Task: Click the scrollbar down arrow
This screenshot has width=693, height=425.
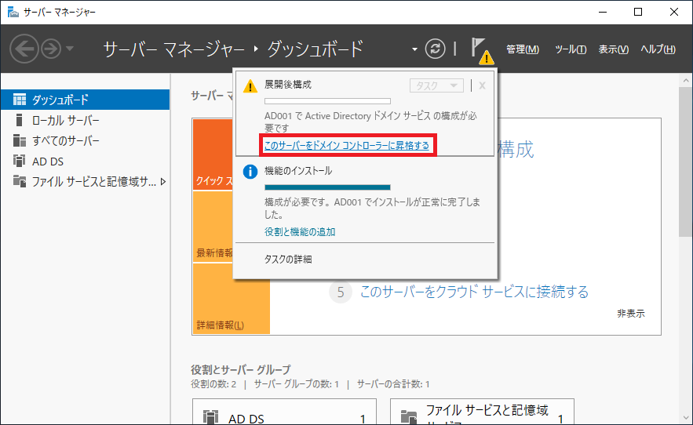Action: pos(685,418)
